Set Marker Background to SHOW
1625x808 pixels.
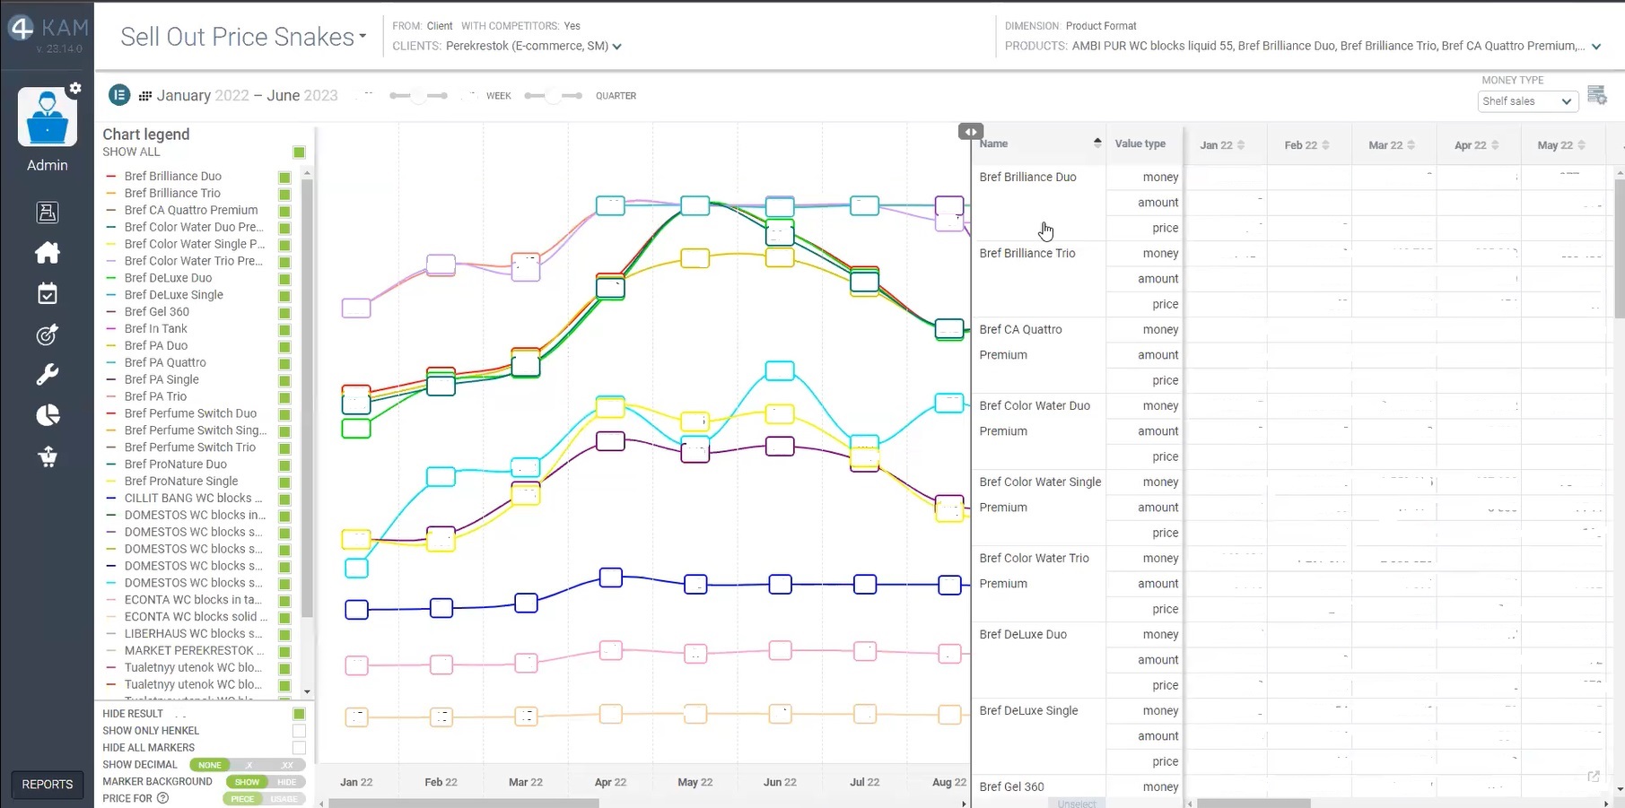tap(247, 782)
